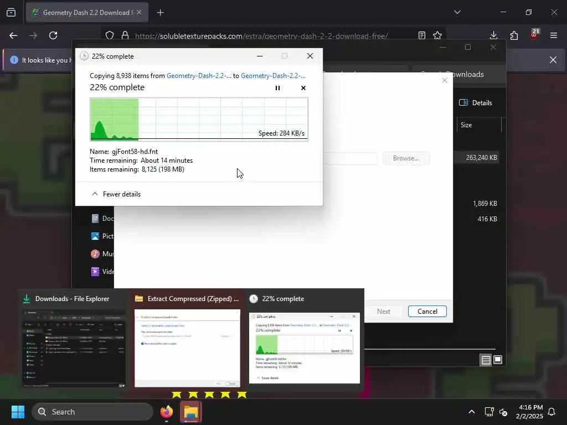
Task: Click the site padlock icon
Action: tap(125, 35)
